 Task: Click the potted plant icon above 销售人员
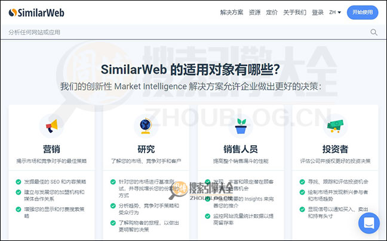pos(241,126)
